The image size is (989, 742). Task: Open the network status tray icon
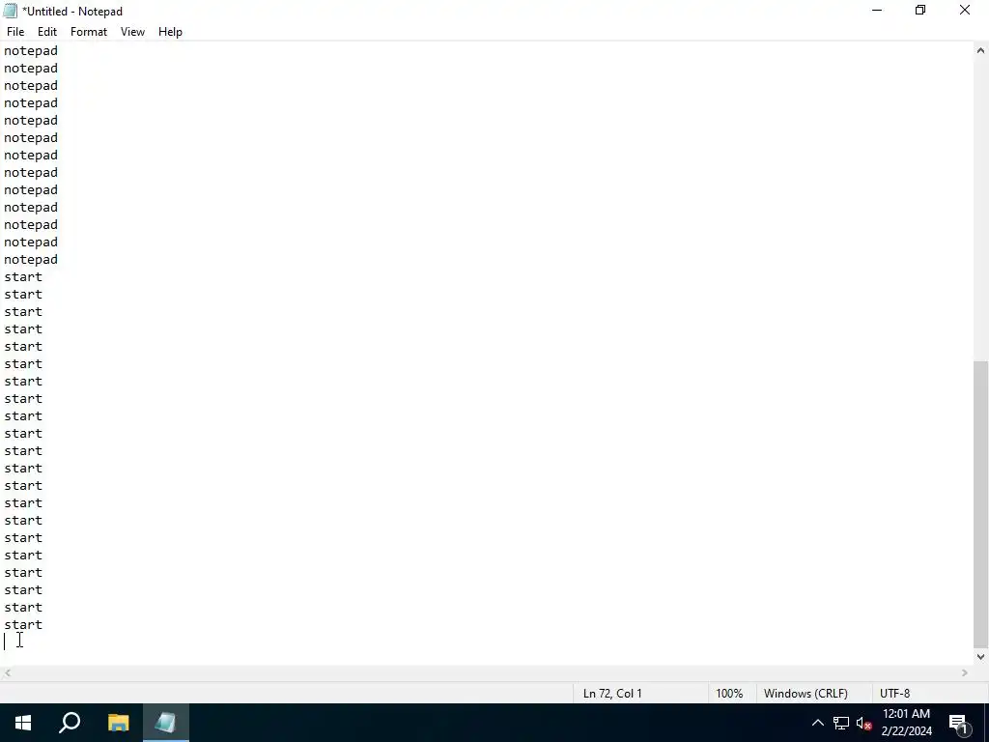tap(841, 723)
